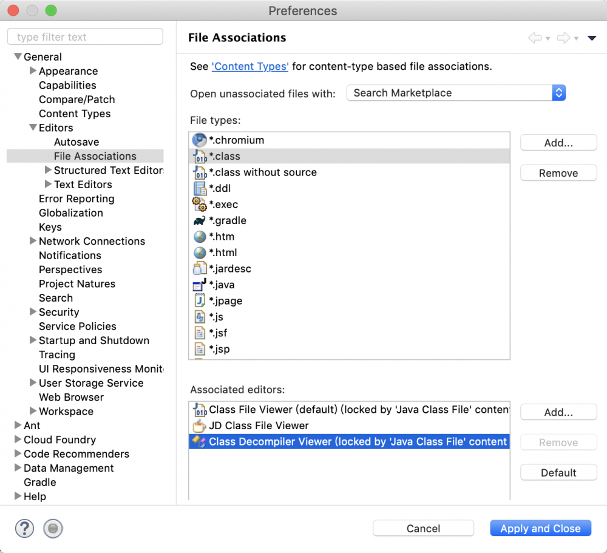Open the 'Open unassociated files with' dropdown
The image size is (607, 553).
(x=456, y=93)
